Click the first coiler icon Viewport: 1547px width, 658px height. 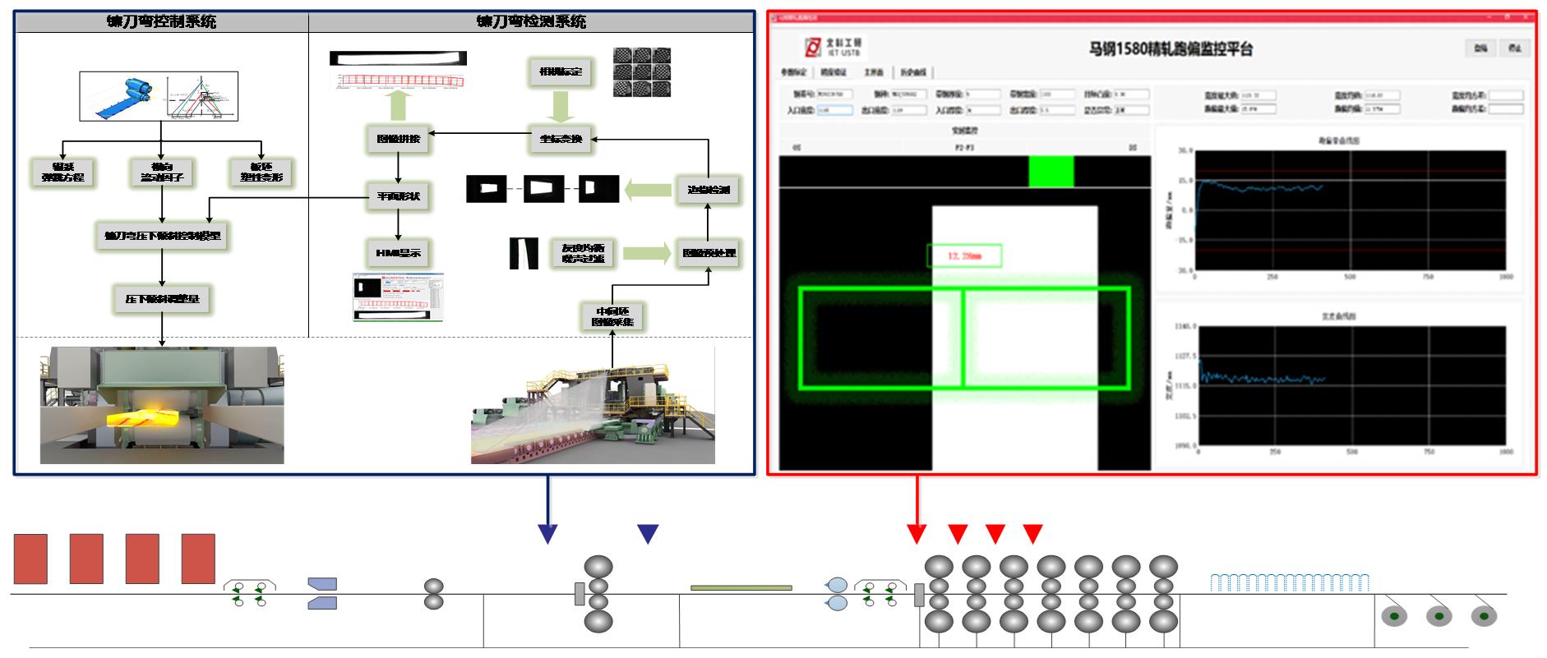1394,615
